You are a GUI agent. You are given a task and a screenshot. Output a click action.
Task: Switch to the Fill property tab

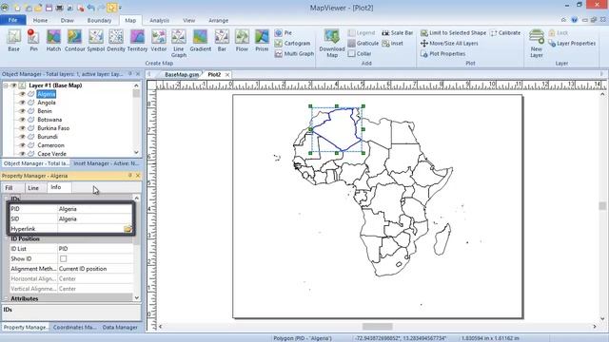click(x=9, y=188)
